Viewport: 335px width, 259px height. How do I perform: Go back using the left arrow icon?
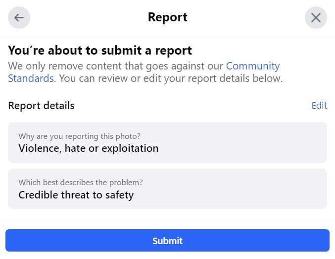click(19, 18)
